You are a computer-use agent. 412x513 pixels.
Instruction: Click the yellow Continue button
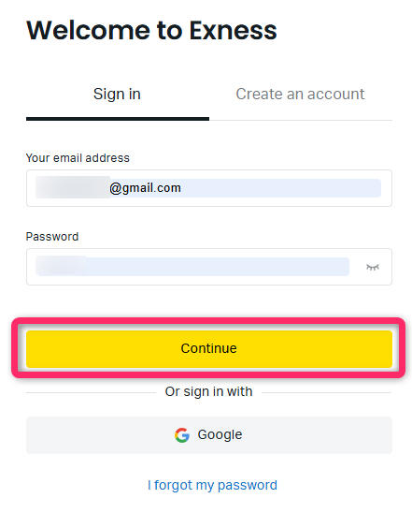coord(209,349)
